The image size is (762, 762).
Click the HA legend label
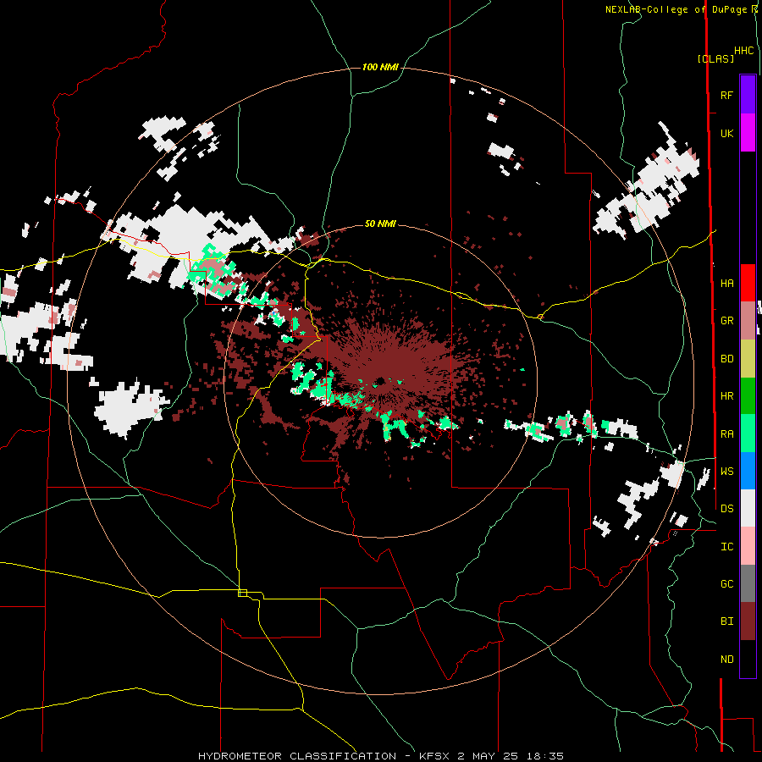click(x=726, y=284)
